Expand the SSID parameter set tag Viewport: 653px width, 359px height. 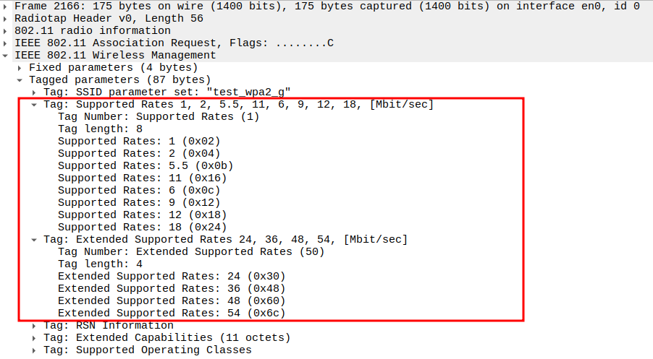pyautogui.click(x=34, y=92)
